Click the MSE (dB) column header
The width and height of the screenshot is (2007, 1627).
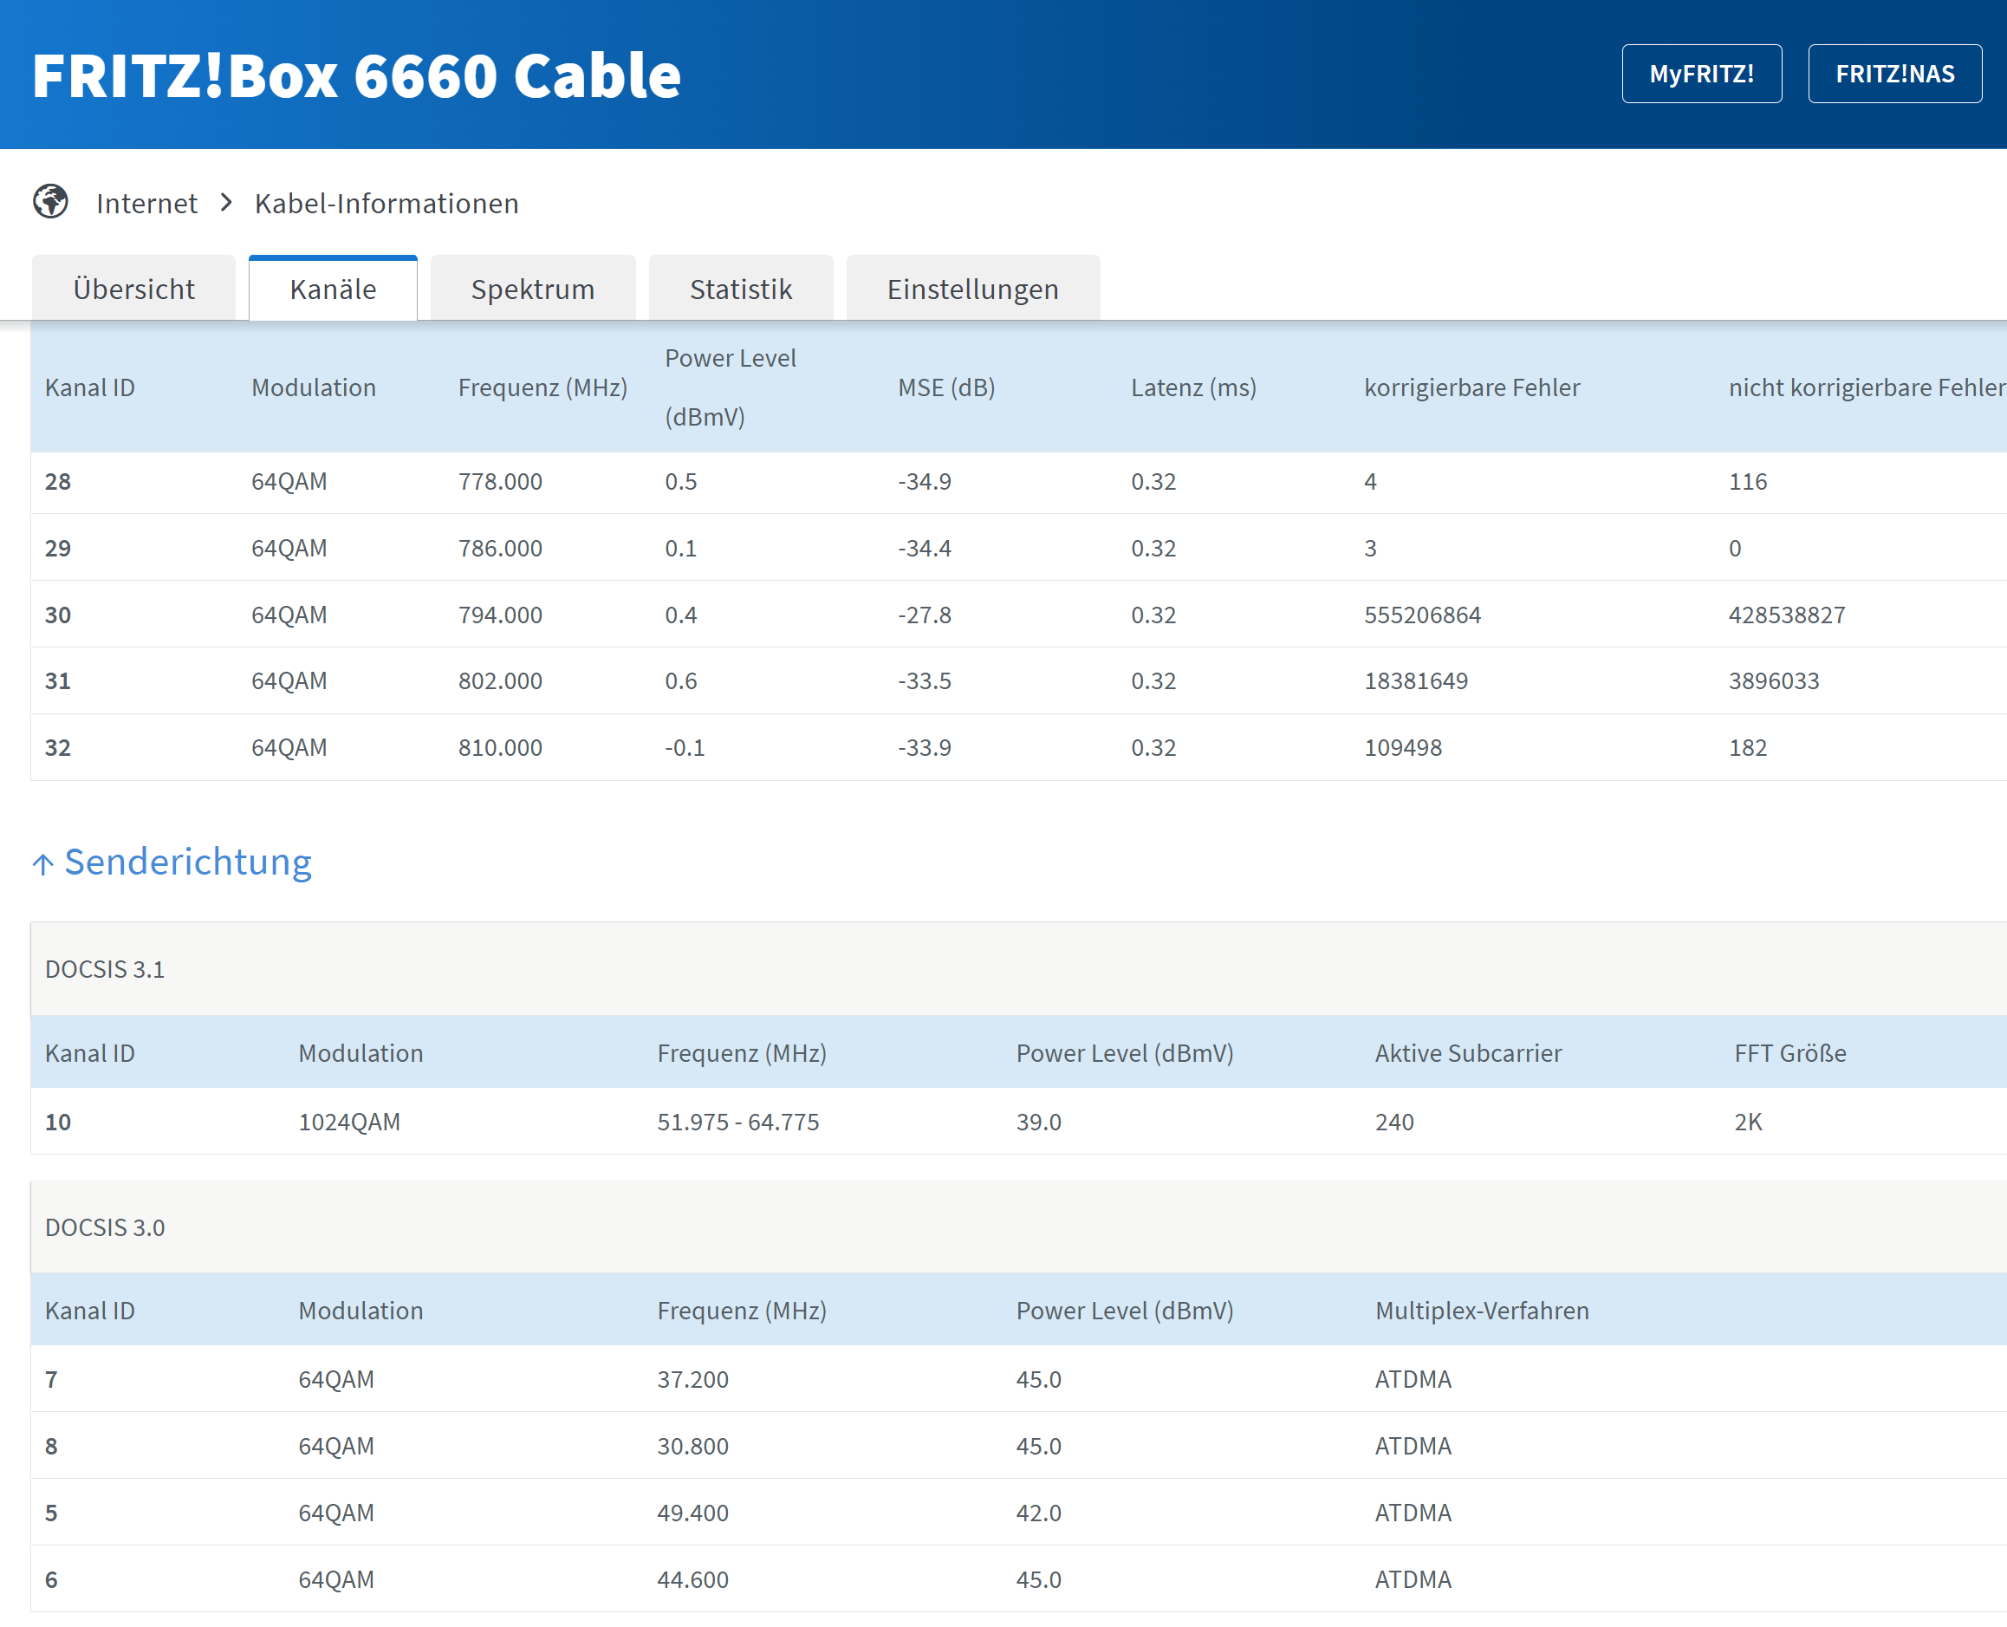pyautogui.click(x=946, y=387)
